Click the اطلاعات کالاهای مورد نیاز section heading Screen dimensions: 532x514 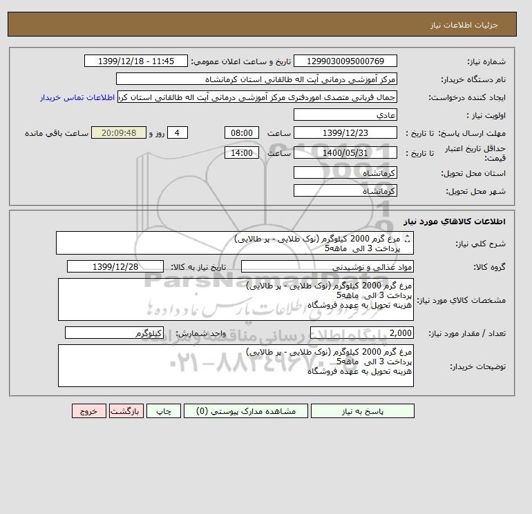[455, 221]
